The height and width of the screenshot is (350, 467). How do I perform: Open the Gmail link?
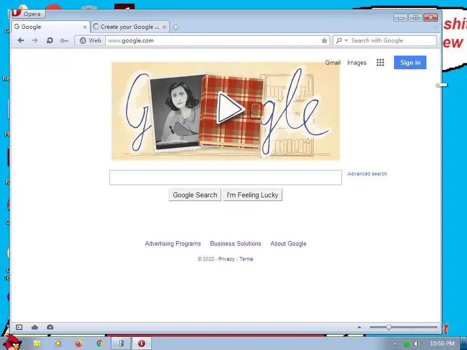332,62
